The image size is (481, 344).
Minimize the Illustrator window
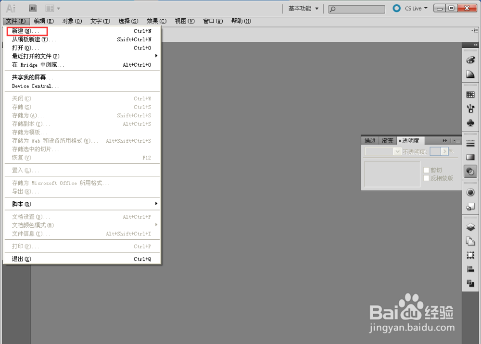point(440,8)
